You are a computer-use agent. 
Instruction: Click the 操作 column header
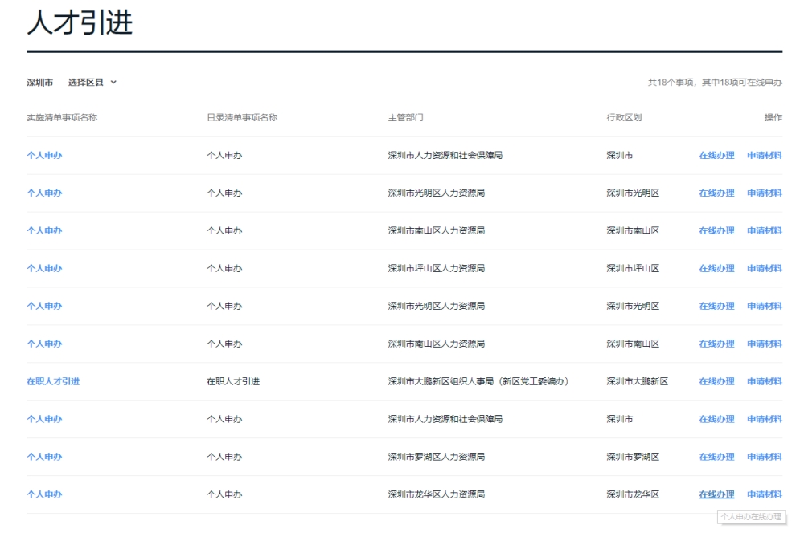(x=773, y=118)
